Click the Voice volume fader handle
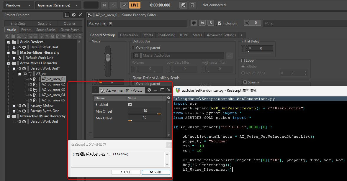The width and height of the screenshot is (347, 181). (108, 57)
